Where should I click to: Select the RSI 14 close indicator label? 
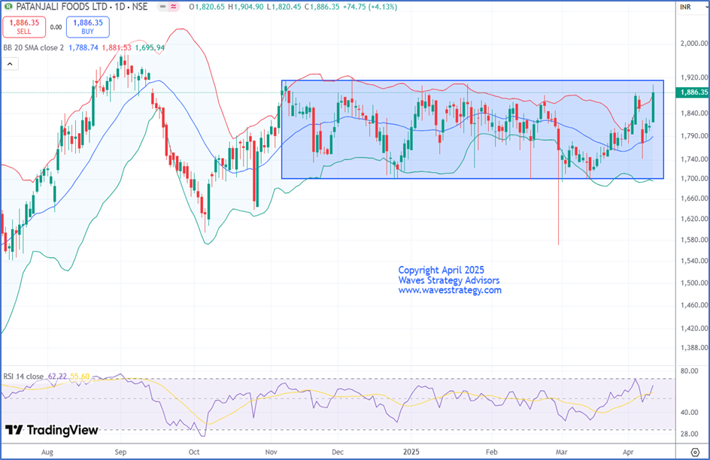[23, 377]
